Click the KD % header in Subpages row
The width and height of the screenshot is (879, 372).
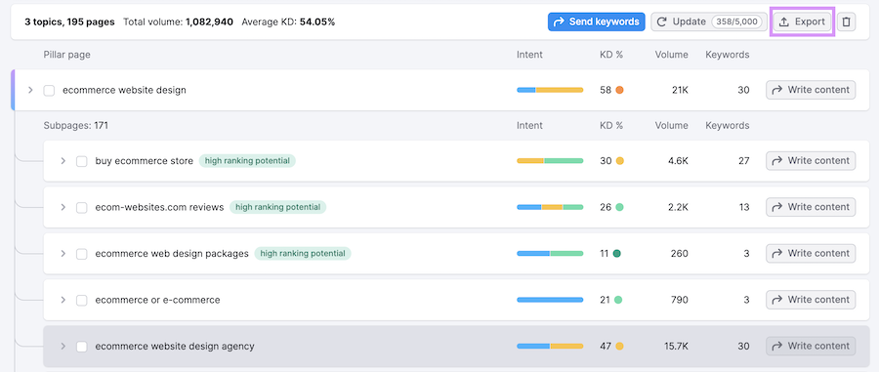(x=611, y=126)
